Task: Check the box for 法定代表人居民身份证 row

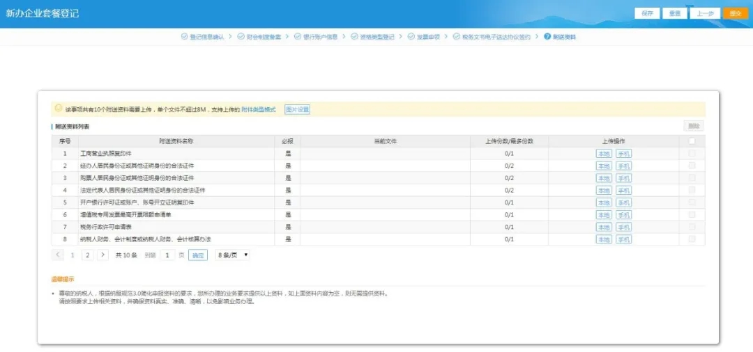Action: 692,190
